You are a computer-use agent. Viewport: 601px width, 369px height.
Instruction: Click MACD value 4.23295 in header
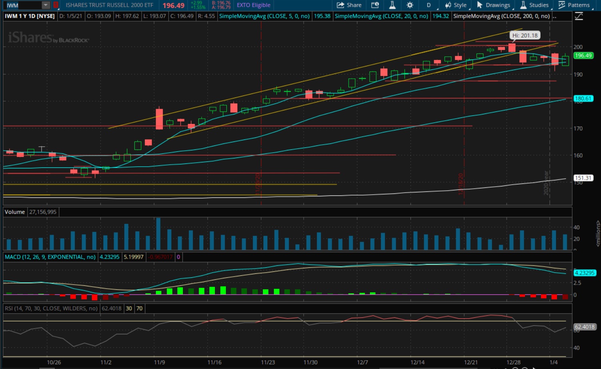click(110, 257)
